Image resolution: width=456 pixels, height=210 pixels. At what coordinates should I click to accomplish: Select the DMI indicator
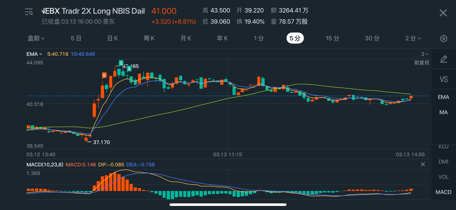point(444,162)
